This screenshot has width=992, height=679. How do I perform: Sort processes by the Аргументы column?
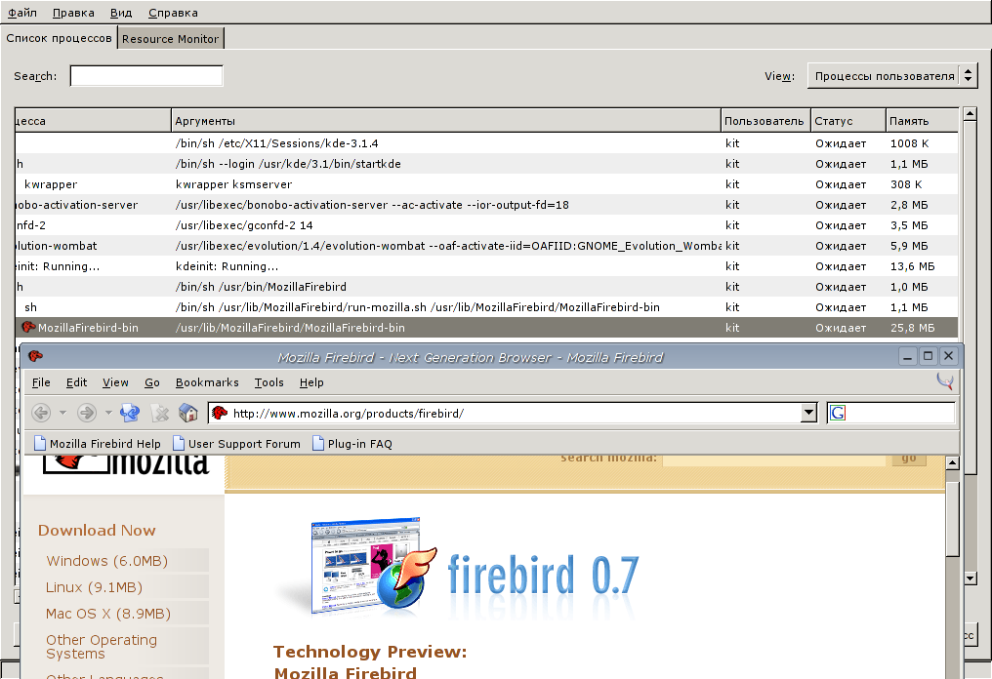(x=446, y=121)
